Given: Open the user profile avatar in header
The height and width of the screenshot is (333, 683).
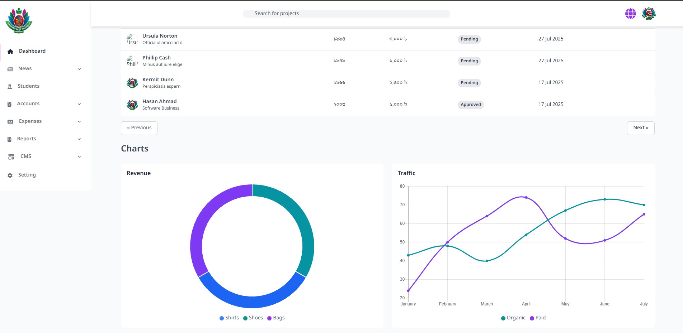Looking at the screenshot, I should tap(649, 14).
